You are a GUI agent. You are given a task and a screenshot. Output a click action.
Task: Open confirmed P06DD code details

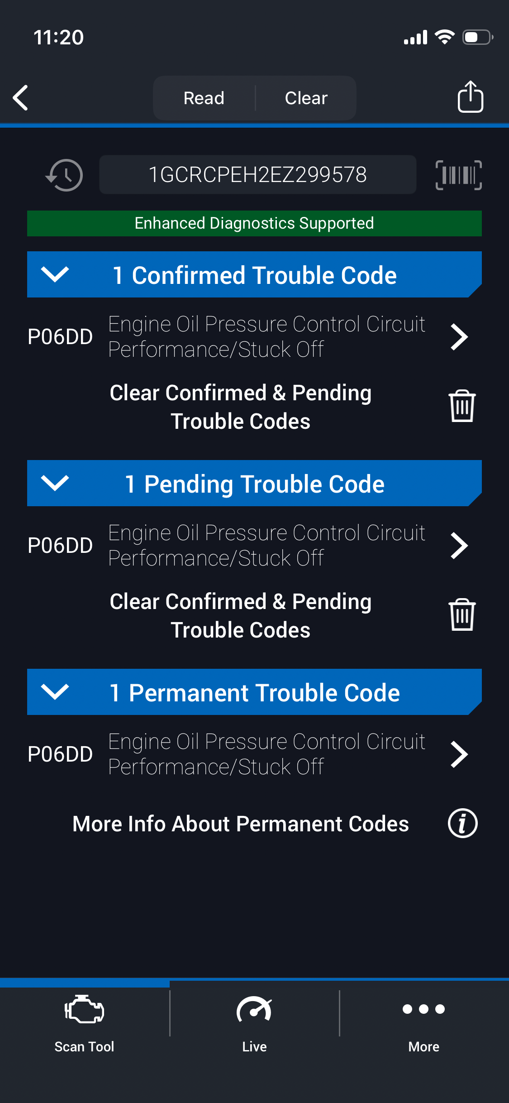(459, 337)
